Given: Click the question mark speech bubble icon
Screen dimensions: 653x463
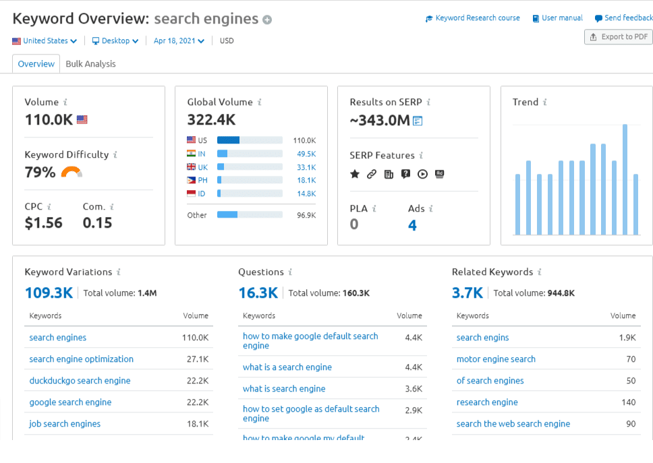Looking at the screenshot, I should [405, 174].
